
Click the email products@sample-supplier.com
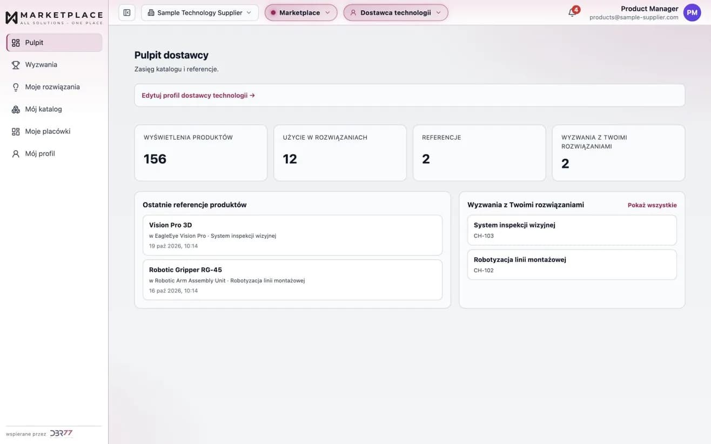coord(634,17)
